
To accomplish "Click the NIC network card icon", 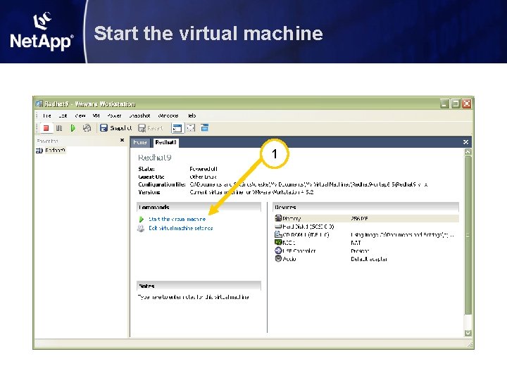I will (278, 242).
